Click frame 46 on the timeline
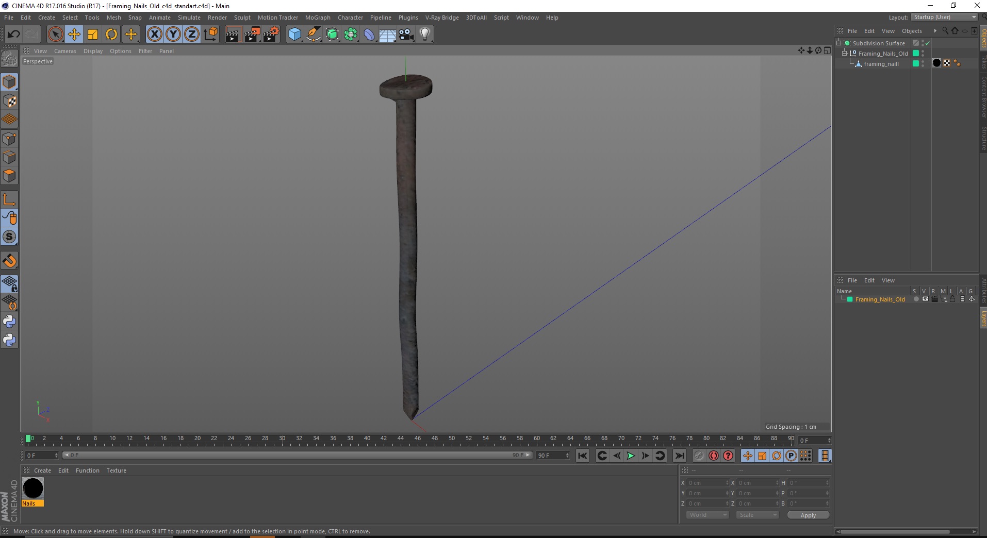 417,439
